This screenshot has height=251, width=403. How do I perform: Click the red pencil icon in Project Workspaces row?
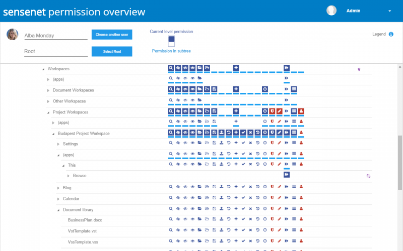coord(280,111)
